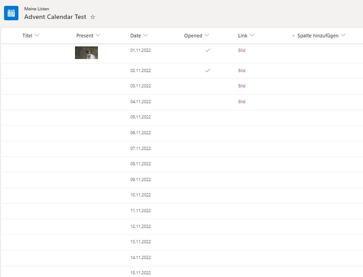
Task: Click Spalte hinzufügen to add column
Action: pyautogui.click(x=318, y=36)
